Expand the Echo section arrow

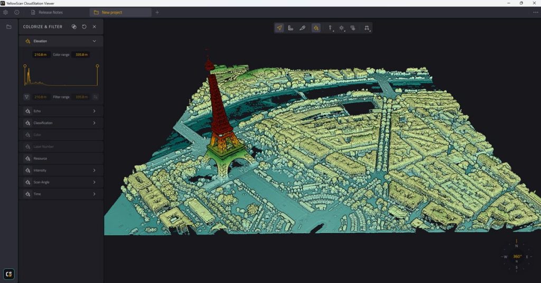[94, 111]
